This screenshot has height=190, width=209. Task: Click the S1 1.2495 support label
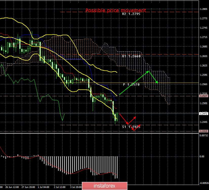pyautogui.click(x=131, y=127)
